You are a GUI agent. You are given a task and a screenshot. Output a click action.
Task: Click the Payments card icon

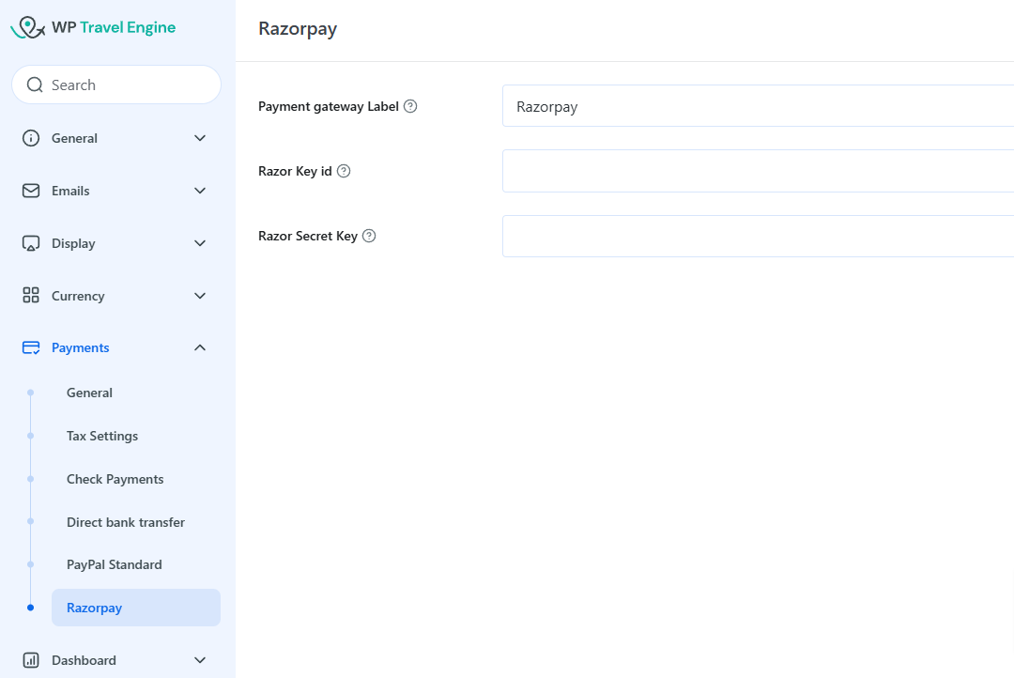[31, 347]
